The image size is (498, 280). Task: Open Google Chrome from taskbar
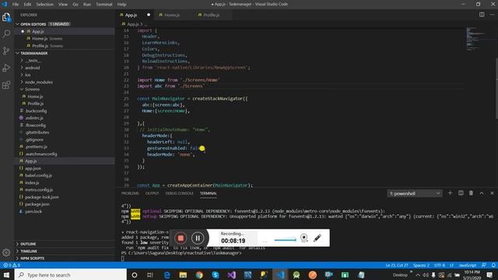(199, 275)
